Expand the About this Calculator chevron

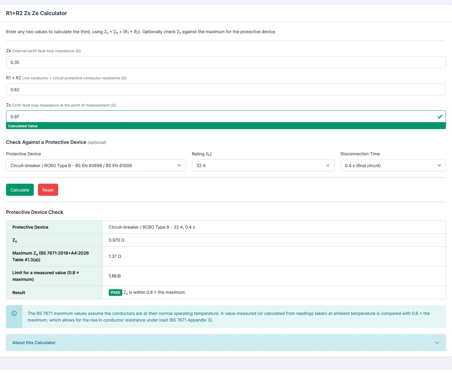pyautogui.click(x=437, y=343)
